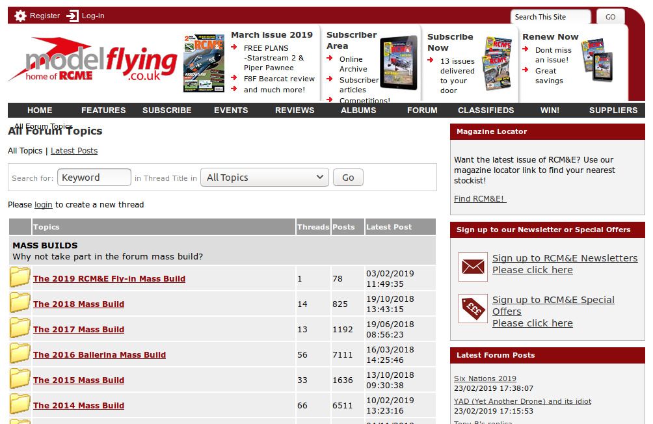Click the modelflying.co.uk logo
Screen dimensions: 653x424
[93, 60]
